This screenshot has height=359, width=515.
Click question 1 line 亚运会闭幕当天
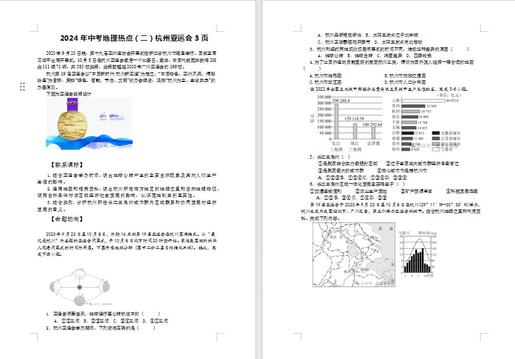pyautogui.click(x=103, y=314)
